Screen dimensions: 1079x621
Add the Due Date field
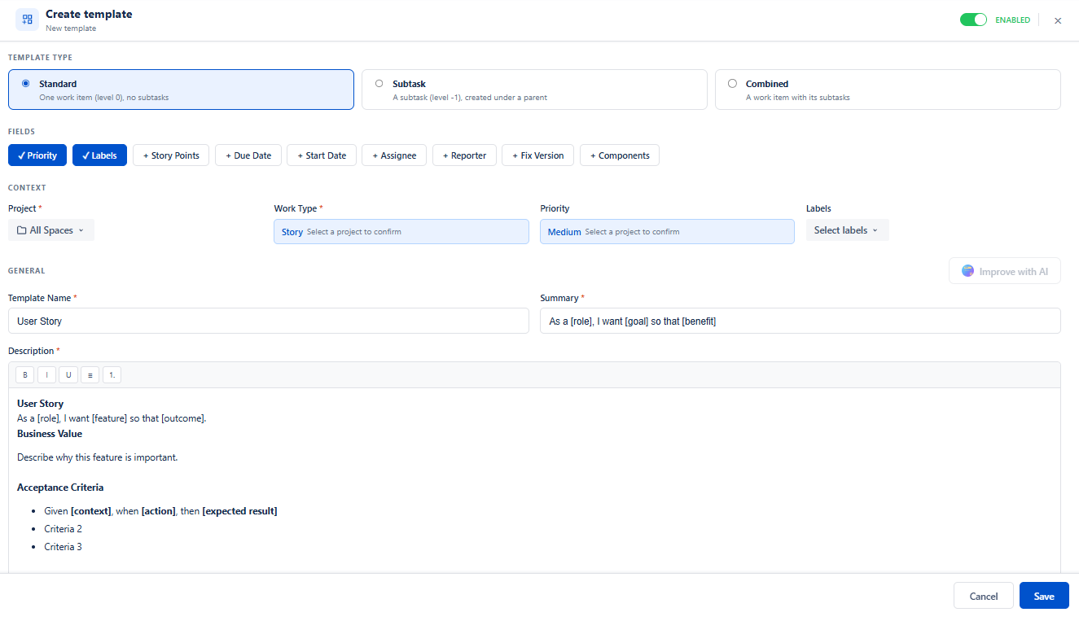(x=248, y=155)
